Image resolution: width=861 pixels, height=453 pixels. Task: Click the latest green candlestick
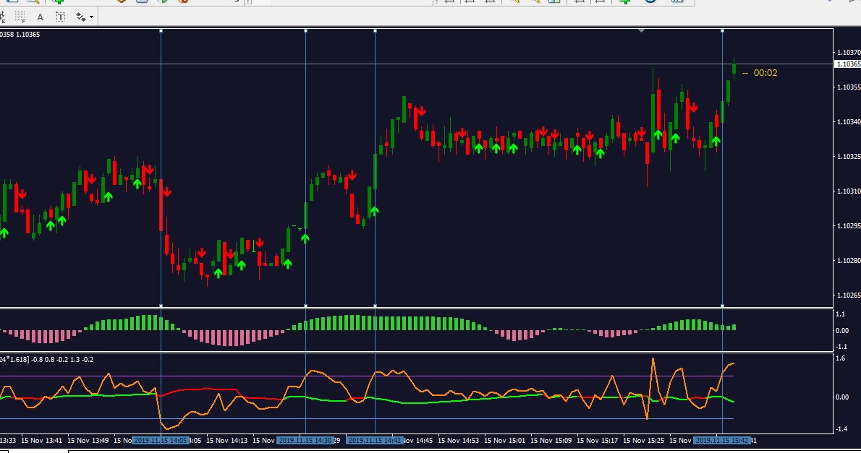734,68
